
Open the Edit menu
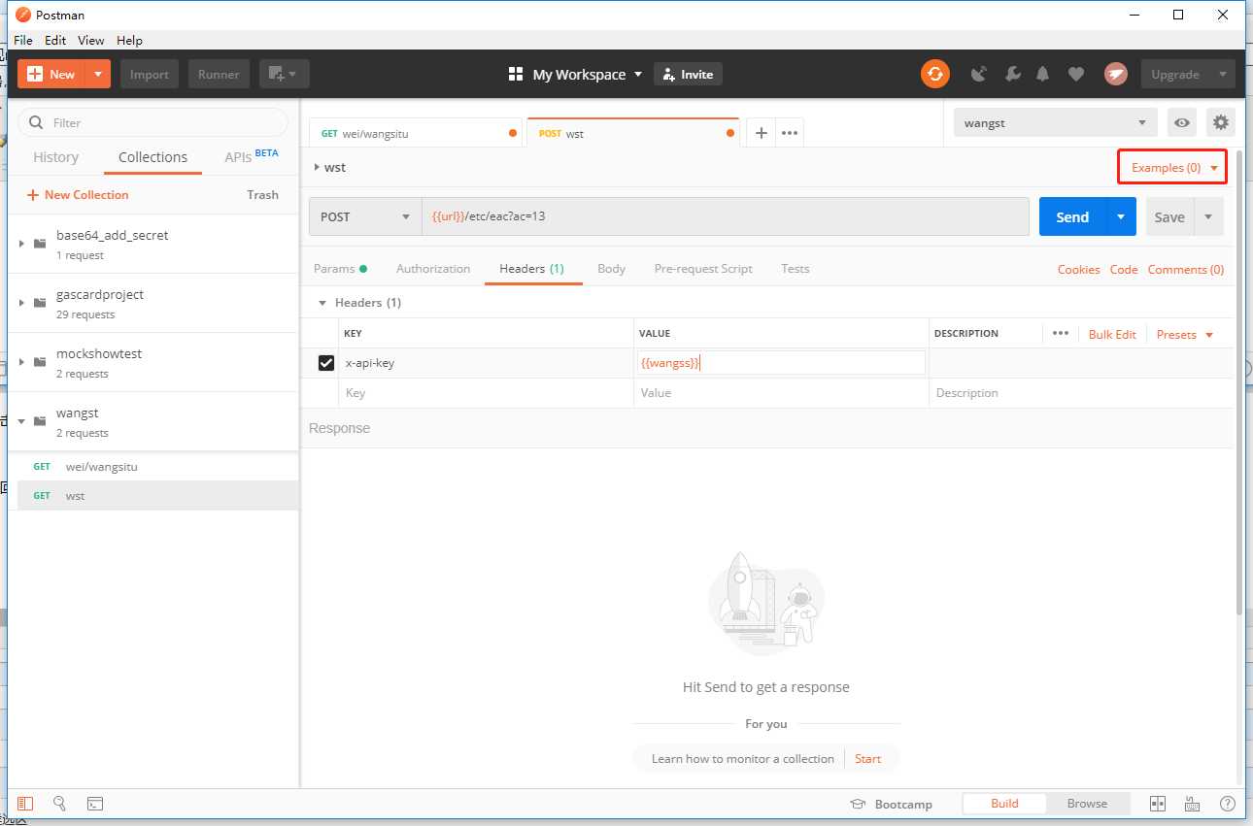pos(55,40)
